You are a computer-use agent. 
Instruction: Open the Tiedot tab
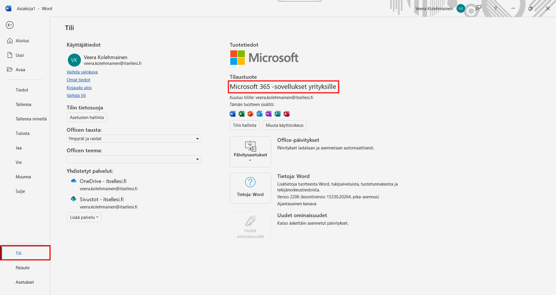(x=22, y=90)
